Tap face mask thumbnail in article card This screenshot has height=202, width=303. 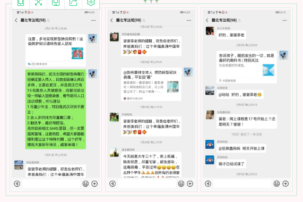pyautogui.click(x=173, y=87)
